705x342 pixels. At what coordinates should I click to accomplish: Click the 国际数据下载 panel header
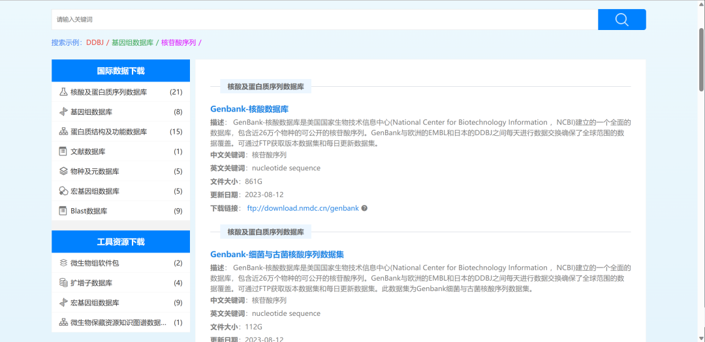[x=121, y=71]
